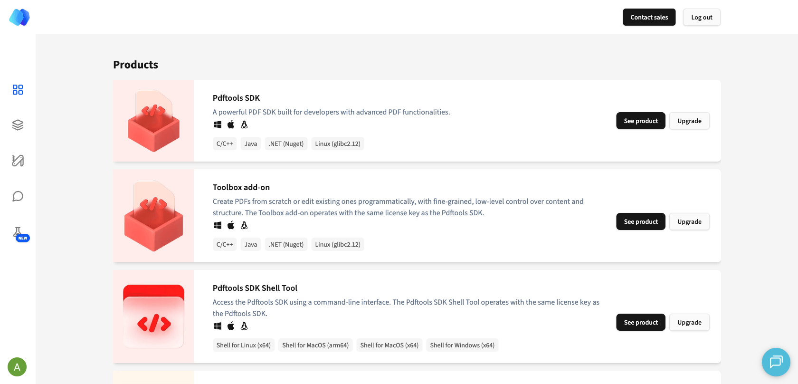Click the Shell Tool description paragraph
Image resolution: width=798 pixels, height=384 pixels.
coord(406,308)
